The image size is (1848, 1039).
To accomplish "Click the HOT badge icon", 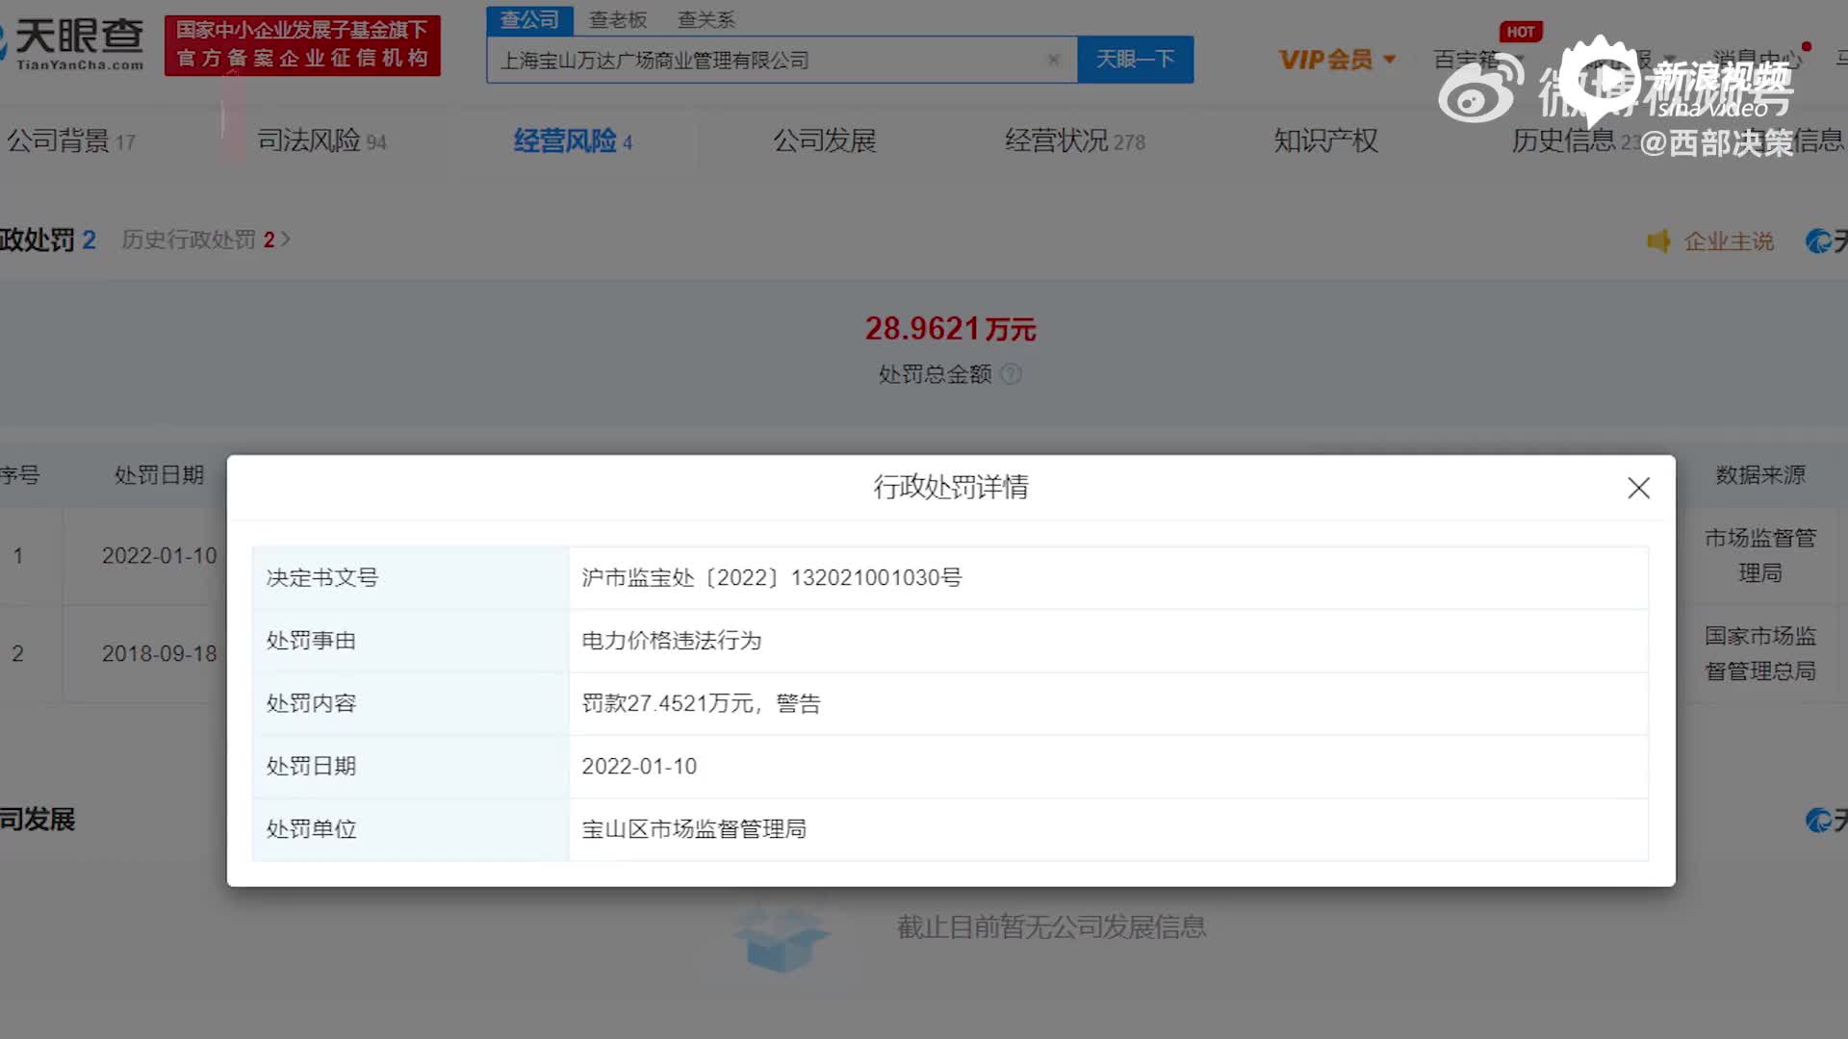I will [1520, 32].
